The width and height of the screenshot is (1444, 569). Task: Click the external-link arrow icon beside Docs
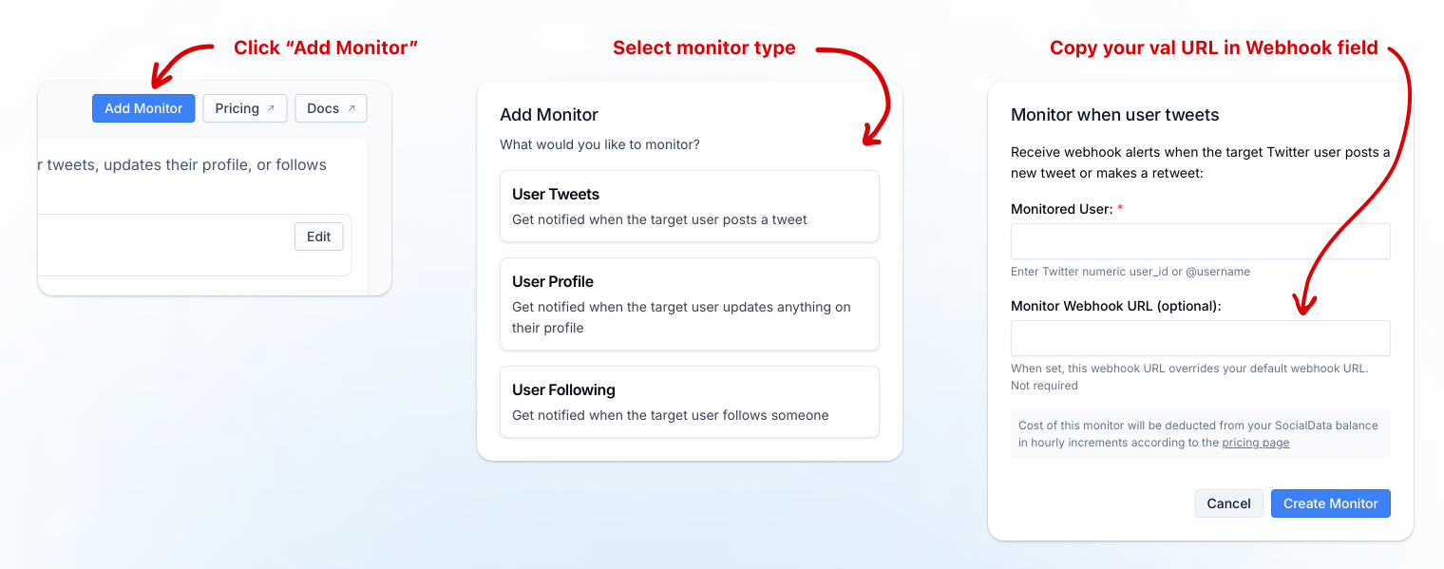[351, 108]
